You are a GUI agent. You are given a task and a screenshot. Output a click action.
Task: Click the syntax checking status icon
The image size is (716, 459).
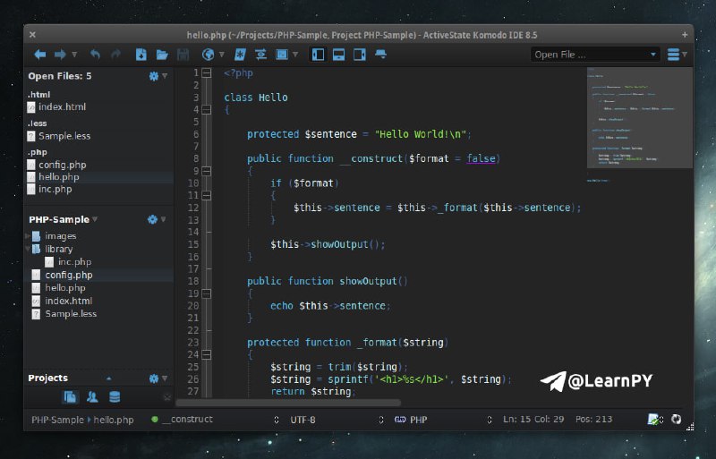click(654, 420)
